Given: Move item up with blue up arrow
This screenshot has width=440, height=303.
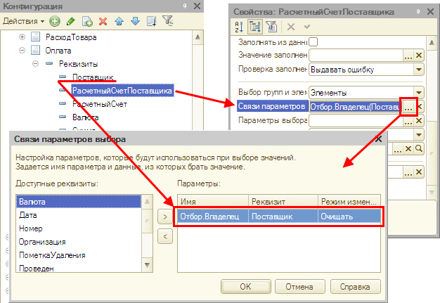Looking at the screenshot, I should click(x=119, y=21).
